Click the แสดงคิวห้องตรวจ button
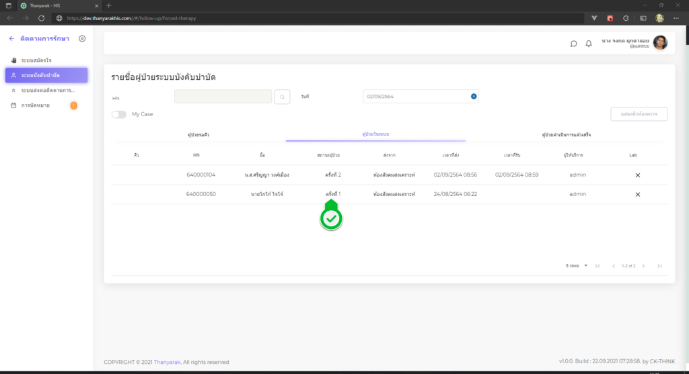Screen dimensions: 689x374 (x=639, y=114)
